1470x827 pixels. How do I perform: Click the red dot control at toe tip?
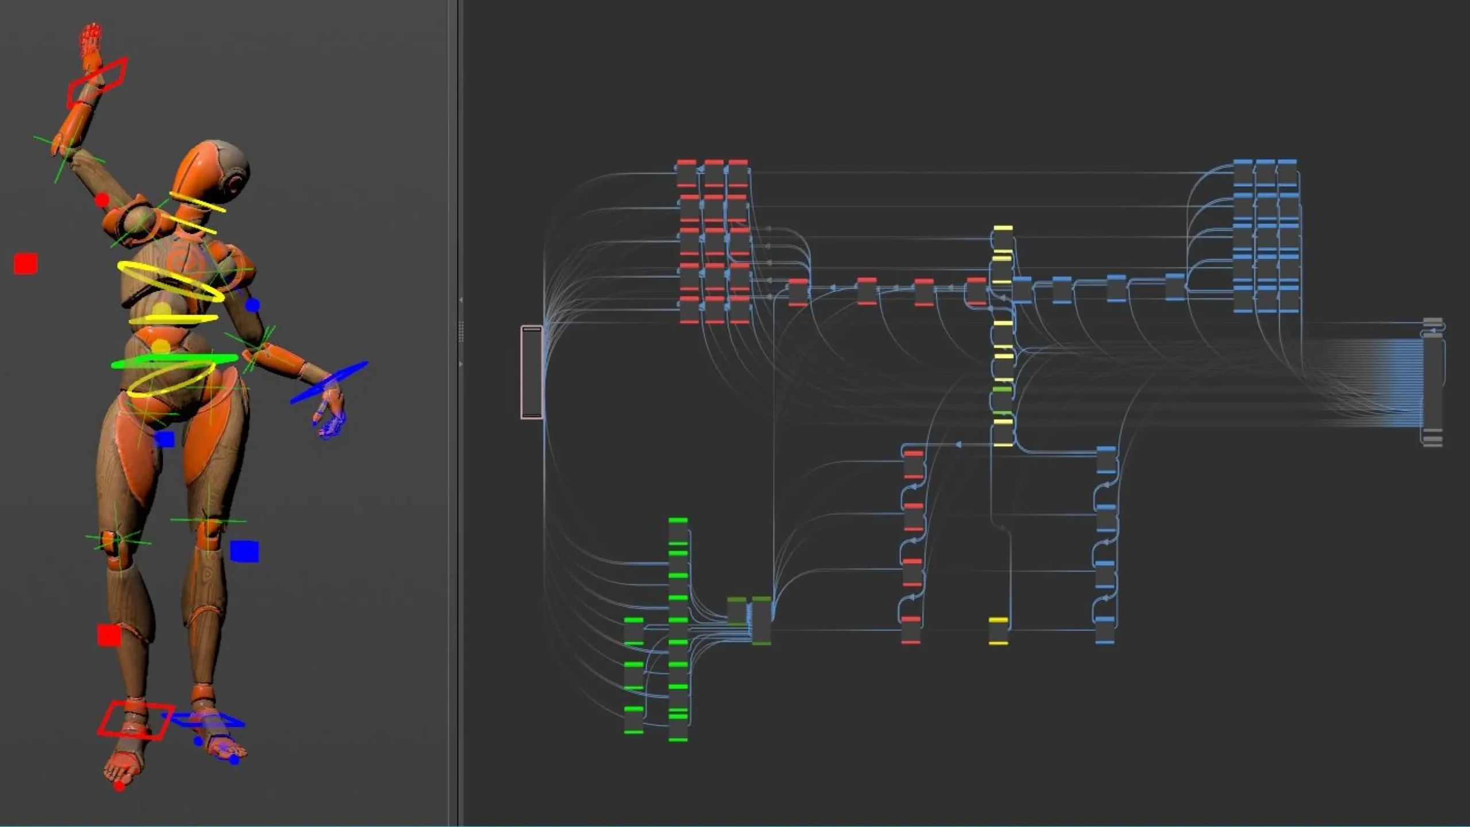pos(119,786)
